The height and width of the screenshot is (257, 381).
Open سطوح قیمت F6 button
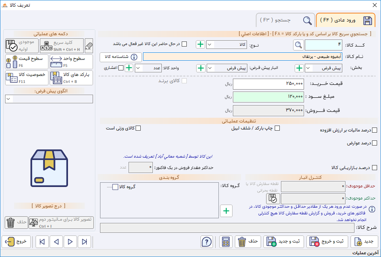[27, 62]
